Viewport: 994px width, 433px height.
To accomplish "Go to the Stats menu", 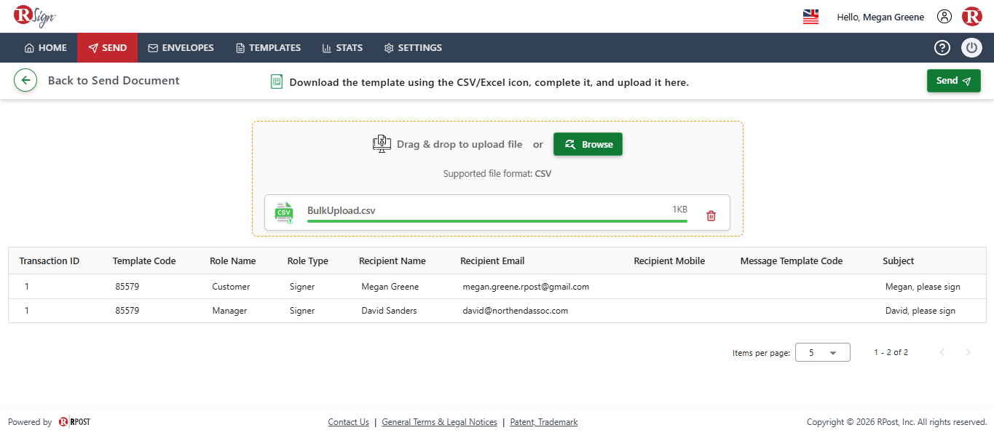I will [x=342, y=48].
